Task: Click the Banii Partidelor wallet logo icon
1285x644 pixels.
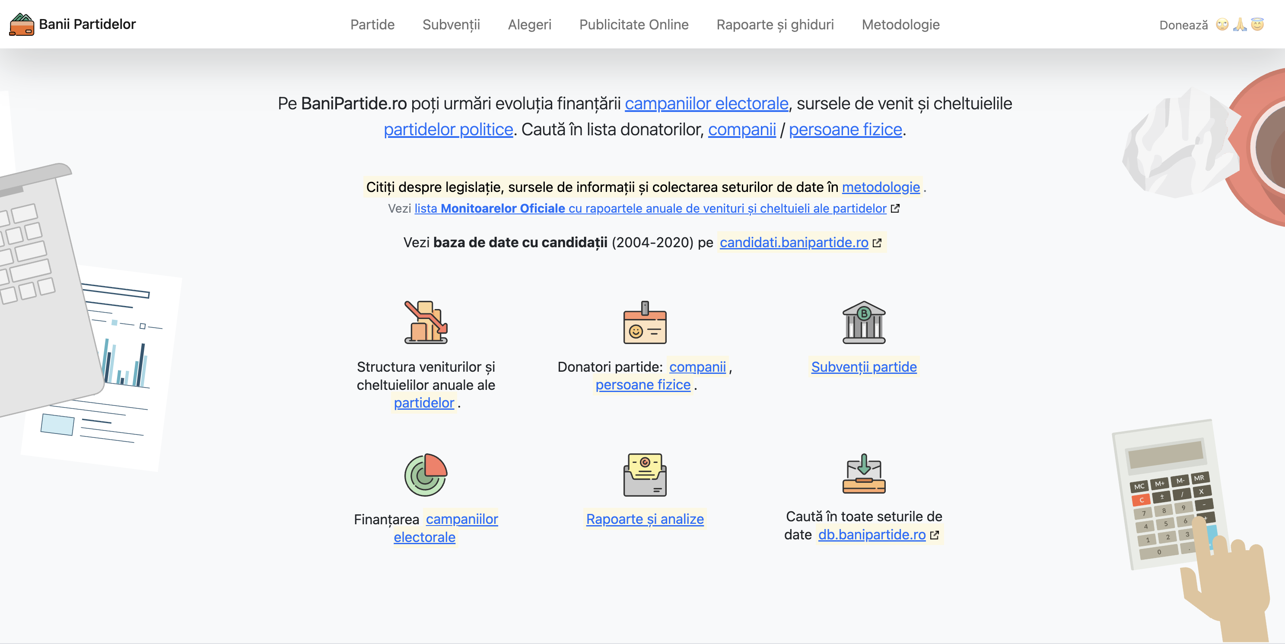Action: (x=22, y=25)
